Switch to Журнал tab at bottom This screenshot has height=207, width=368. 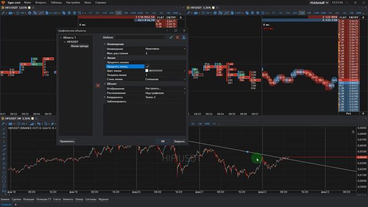(x=103, y=200)
